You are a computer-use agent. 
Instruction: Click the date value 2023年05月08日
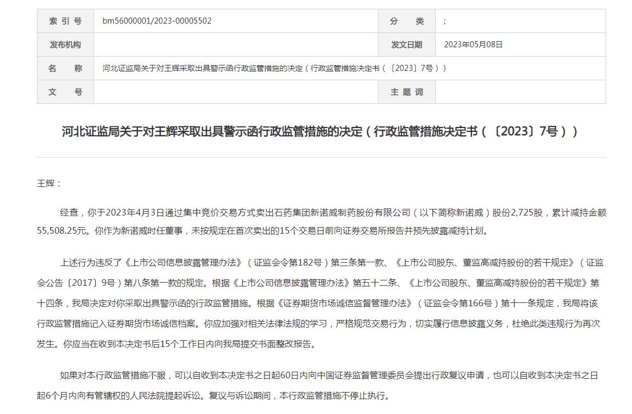[x=473, y=45]
